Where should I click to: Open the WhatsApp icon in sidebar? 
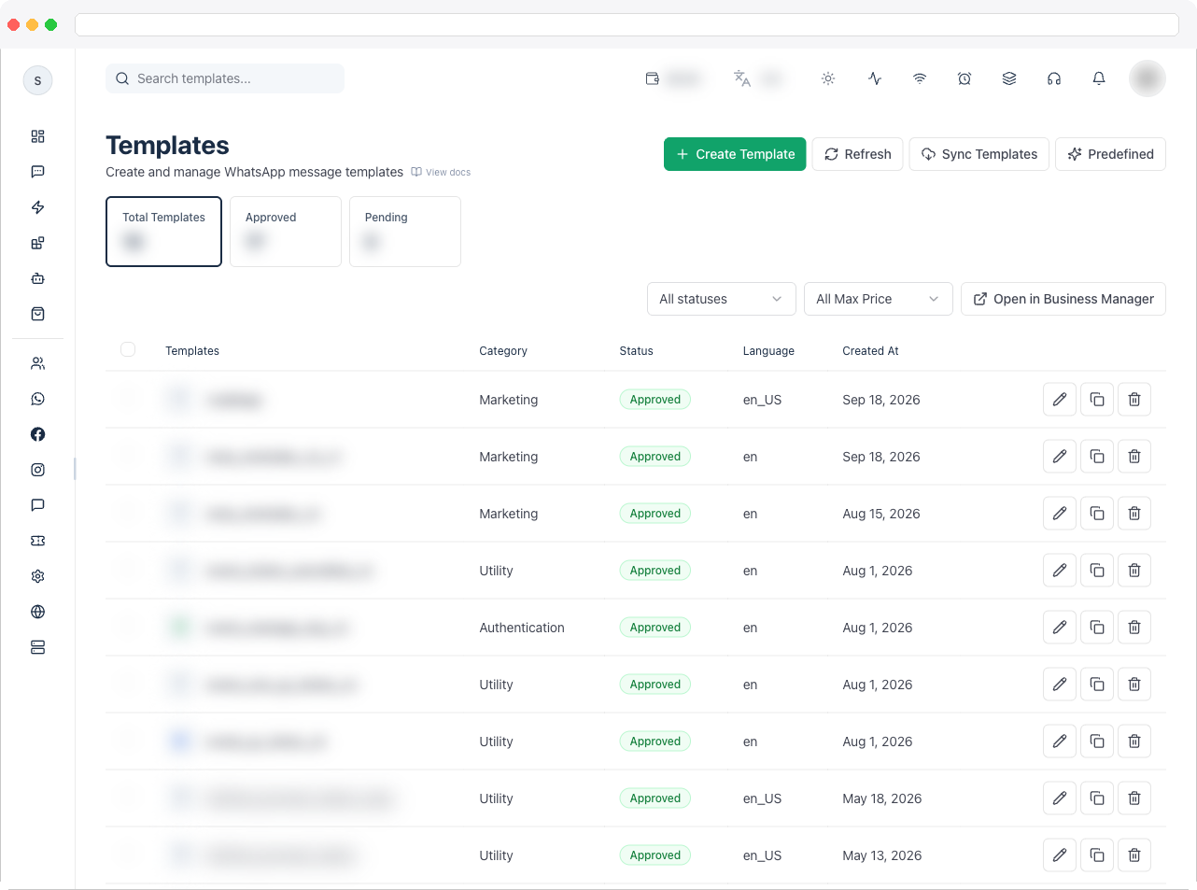37,399
